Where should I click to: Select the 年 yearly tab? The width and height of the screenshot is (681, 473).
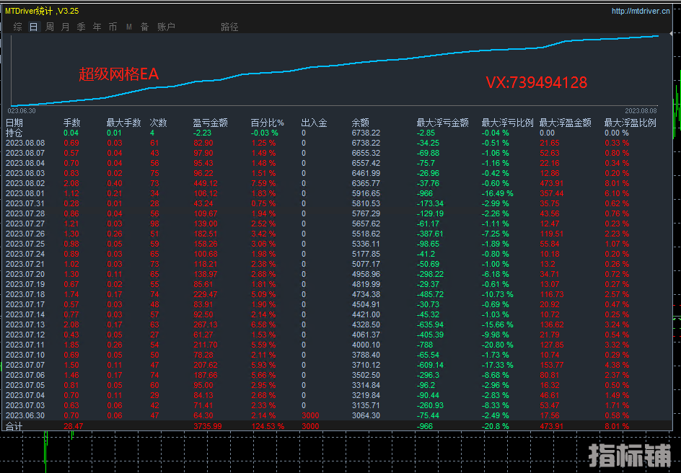tap(97, 27)
